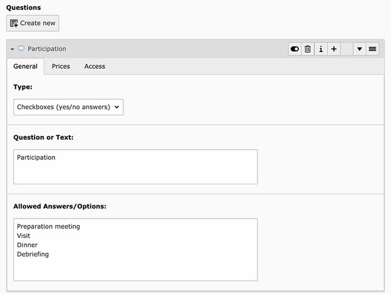Click the Dinner entry in allowed answers
This screenshot has width=391, height=294.
coord(27,245)
